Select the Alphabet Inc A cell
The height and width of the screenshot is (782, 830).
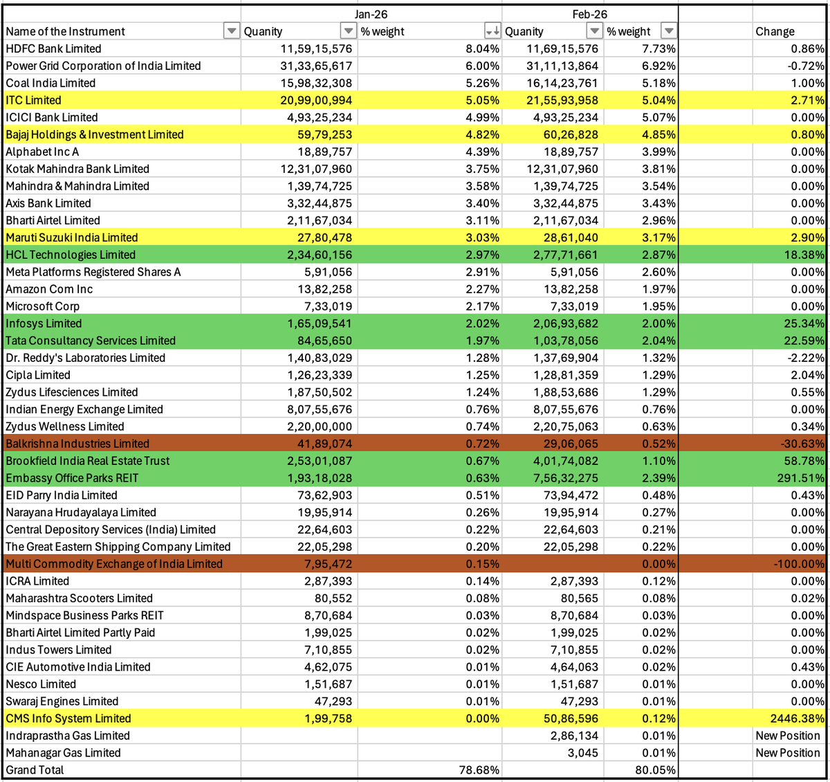coord(122,152)
